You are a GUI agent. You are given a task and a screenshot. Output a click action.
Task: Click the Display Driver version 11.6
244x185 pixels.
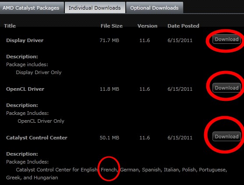tap(145, 40)
